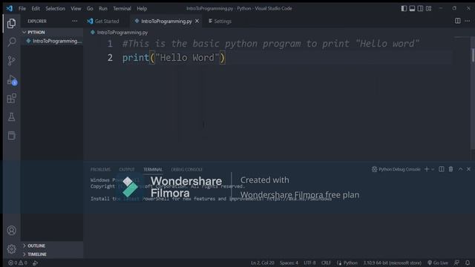Customize layout icon in title bar
Viewport: 475px width, 267px height.
pos(428,8)
